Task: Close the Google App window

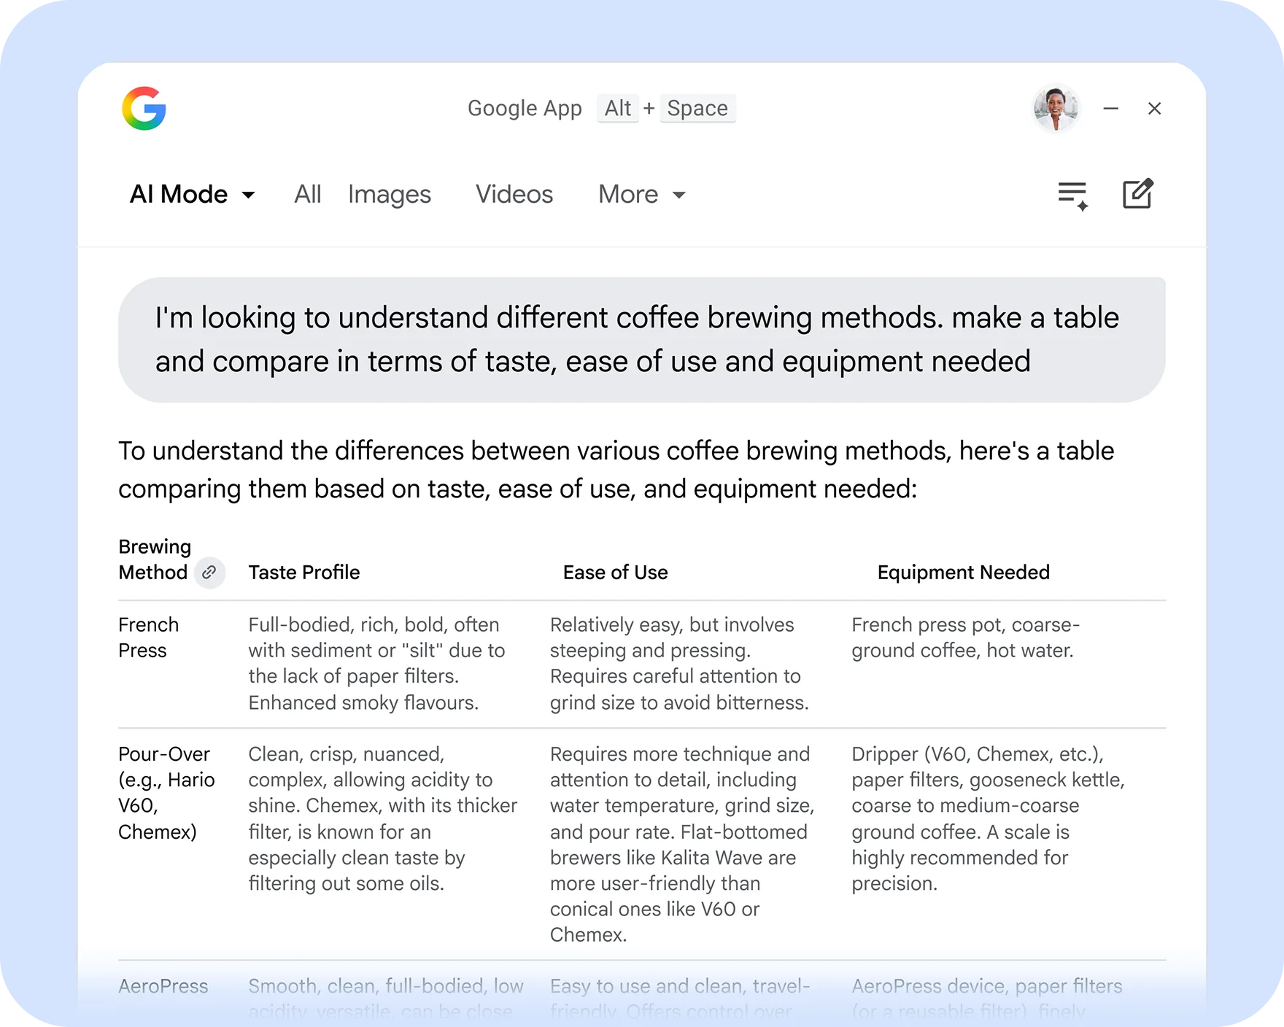Action: pyautogui.click(x=1155, y=109)
